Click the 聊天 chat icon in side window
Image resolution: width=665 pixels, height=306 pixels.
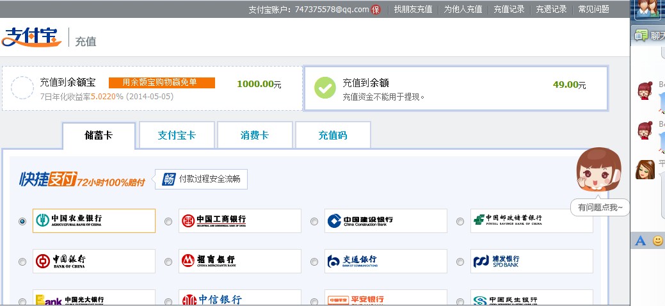click(x=641, y=36)
